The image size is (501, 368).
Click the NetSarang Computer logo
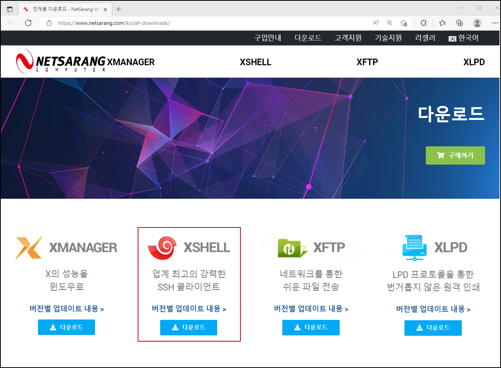pyautogui.click(x=61, y=61)
